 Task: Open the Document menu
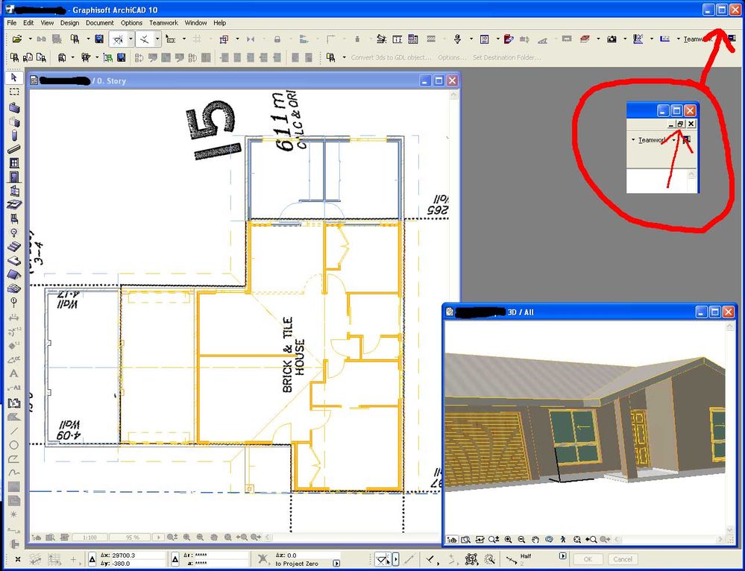coord(100,23)
